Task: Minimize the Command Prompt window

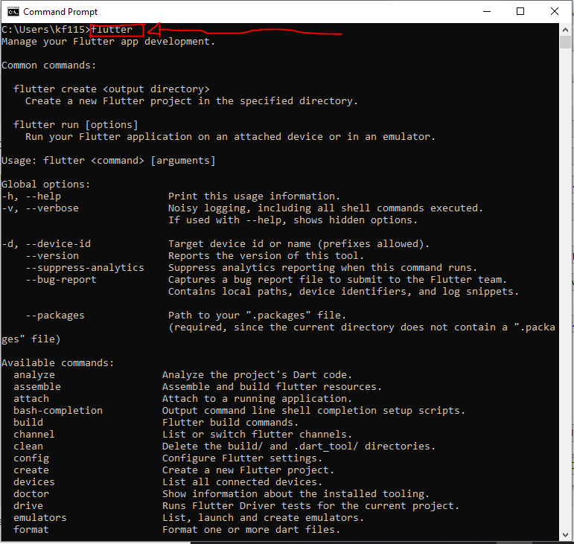Action: coord(486,12)
